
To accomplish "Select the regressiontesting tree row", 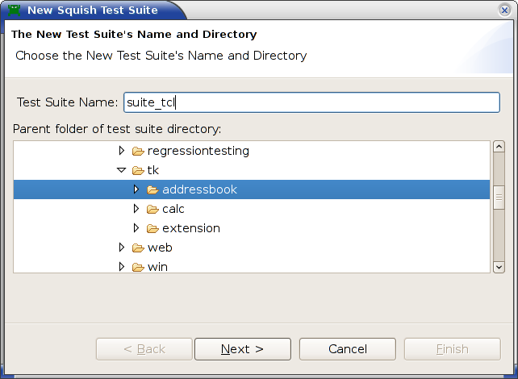I will pyautogui.click(x=252, y=151).
